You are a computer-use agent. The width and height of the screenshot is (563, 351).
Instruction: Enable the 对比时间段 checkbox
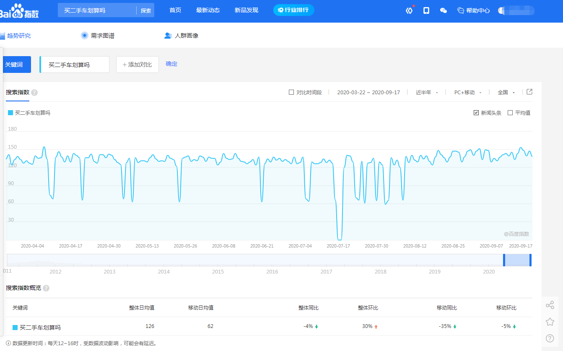pyautogui.click(x=291, y=92)
